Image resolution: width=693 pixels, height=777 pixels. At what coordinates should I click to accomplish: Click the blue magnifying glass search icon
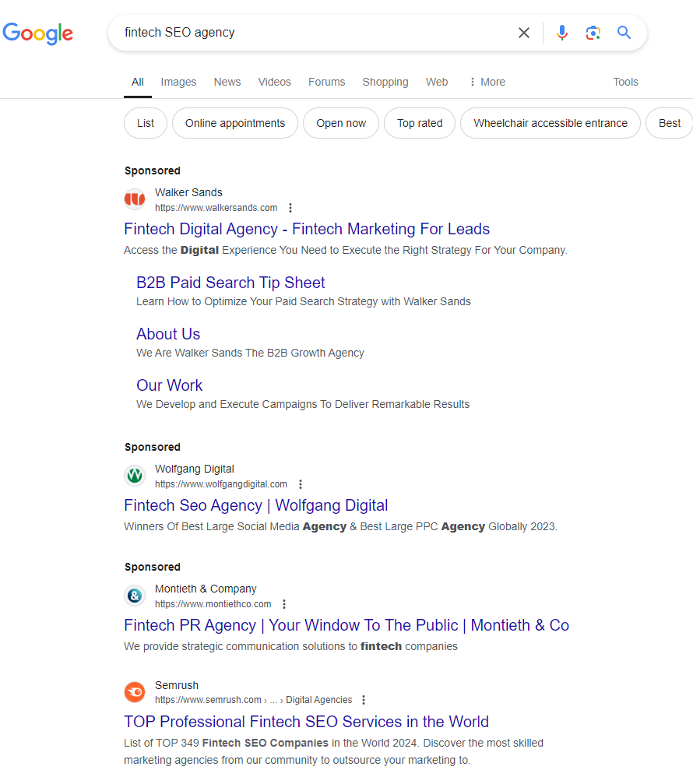tap(624, 33)
